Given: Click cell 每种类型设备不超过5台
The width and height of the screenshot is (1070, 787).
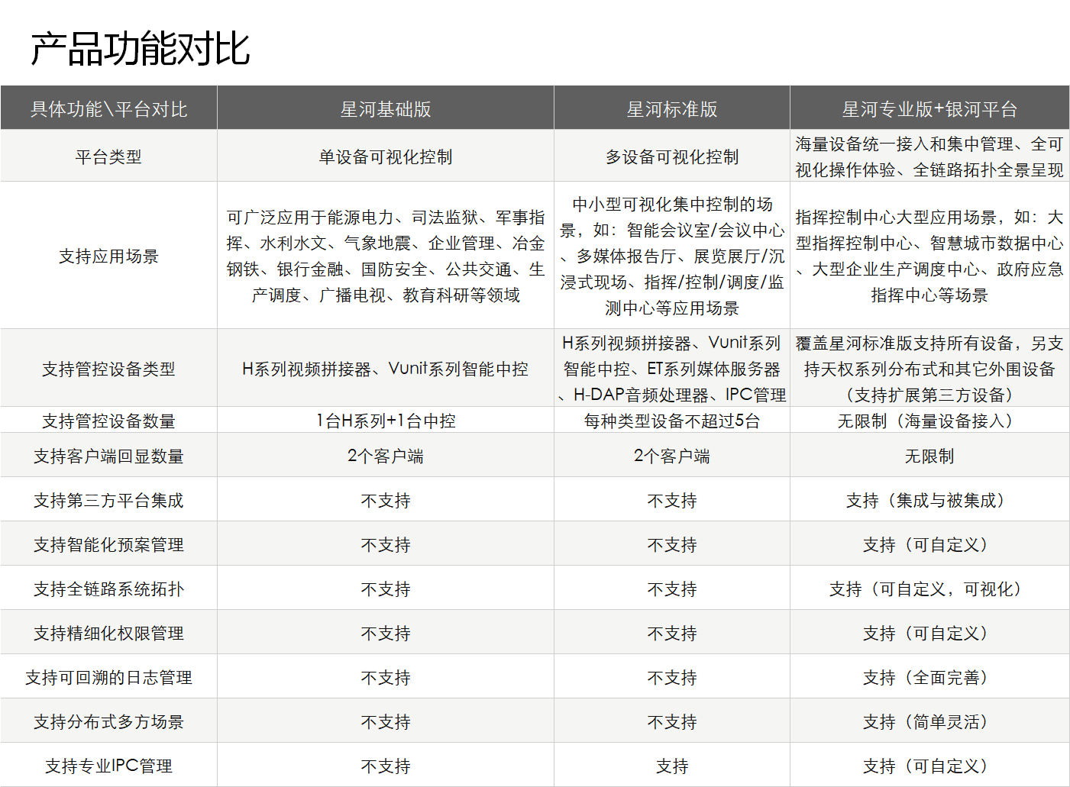Looking at the screenshot, I should pos(672,421).
